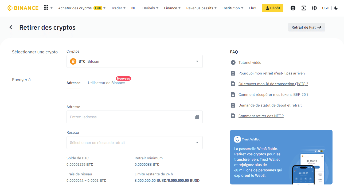Open the user profile icon
344x189 pixels.
point(293,8)
